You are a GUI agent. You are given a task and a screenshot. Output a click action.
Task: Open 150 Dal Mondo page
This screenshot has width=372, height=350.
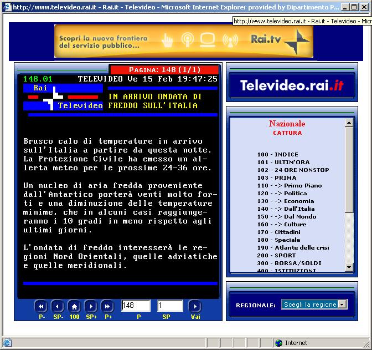(x=287, y=217)
